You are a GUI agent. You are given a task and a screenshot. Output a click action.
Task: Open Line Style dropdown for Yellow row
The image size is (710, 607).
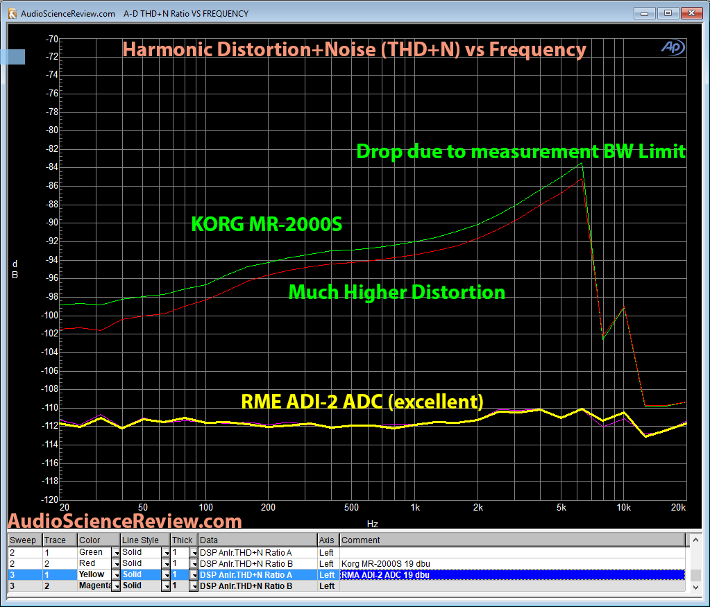click(166, 575)
